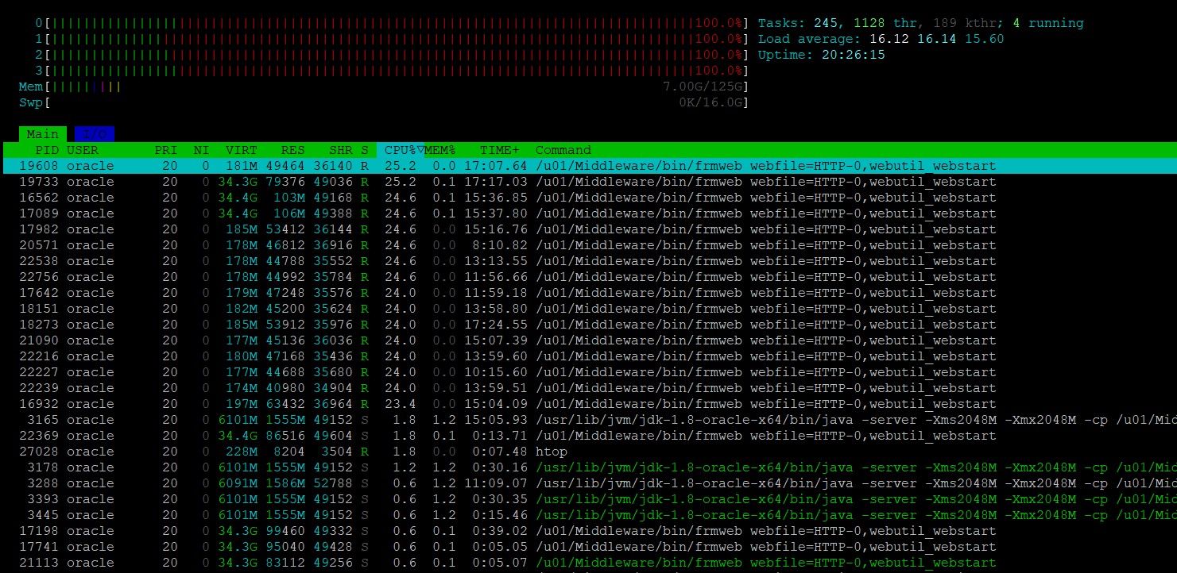Select java thread row PID 3445
Image resolution: width=1177 pixels, height=573 pixels.
coord(588,515)
